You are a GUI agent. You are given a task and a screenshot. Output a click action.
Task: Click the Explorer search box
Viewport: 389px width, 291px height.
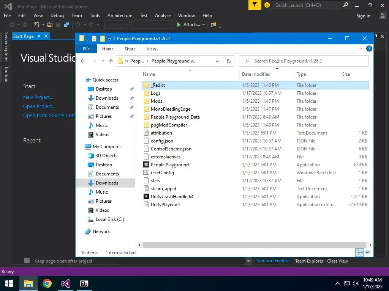point(304,61)
